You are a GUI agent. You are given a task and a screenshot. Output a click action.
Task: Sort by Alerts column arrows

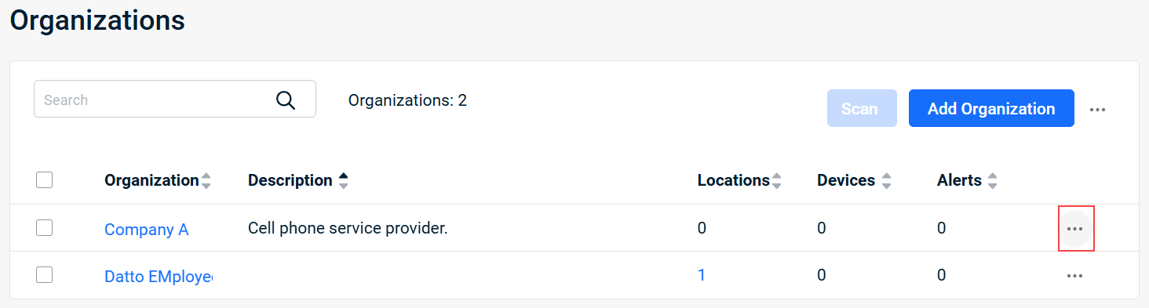pos(992,181)
